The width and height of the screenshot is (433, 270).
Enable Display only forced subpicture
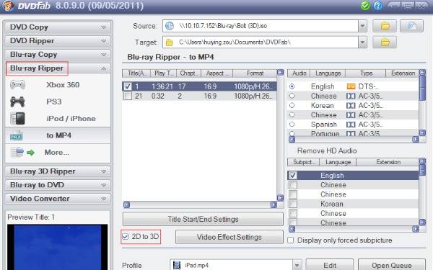click(291, 240)
